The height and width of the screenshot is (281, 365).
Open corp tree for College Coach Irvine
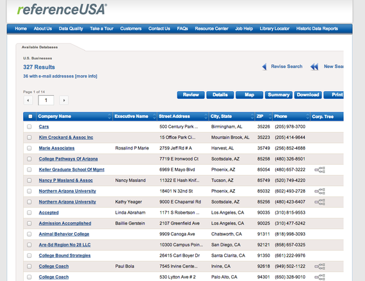click(x=320, y=266)
